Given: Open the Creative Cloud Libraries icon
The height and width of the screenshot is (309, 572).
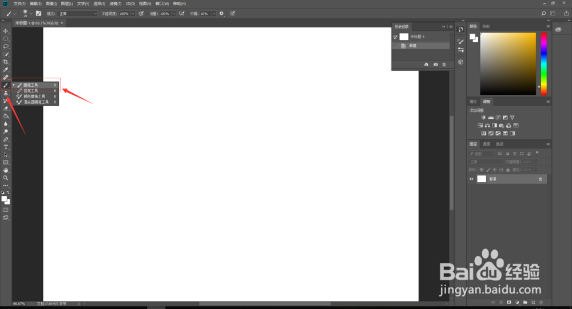Looking at the screenshot, I should [x=558, y=29].
